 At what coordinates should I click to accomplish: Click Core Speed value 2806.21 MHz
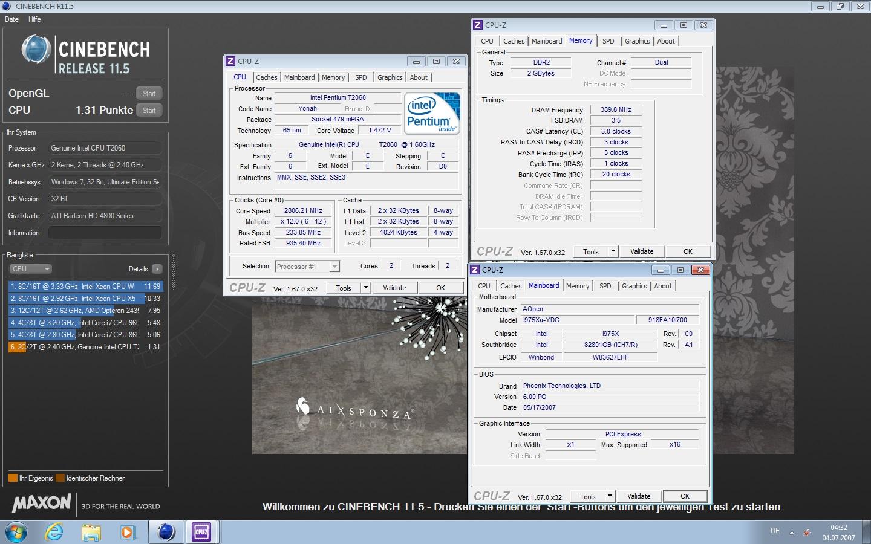tap(303, 211)
